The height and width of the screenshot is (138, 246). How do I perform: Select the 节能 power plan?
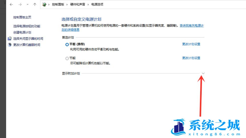click(x=67, y=58)
